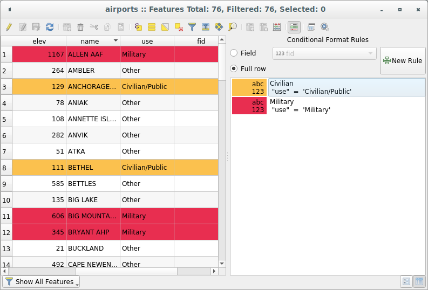Click the name column header to sort
Screen dimensions: 428x290
click(x=90, y=41)
